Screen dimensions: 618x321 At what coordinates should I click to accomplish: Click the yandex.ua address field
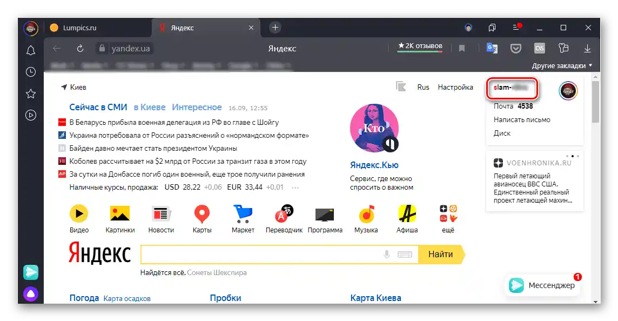click(130, 49)
